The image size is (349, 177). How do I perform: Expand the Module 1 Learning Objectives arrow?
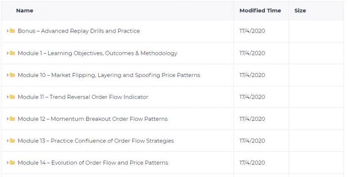8,53
